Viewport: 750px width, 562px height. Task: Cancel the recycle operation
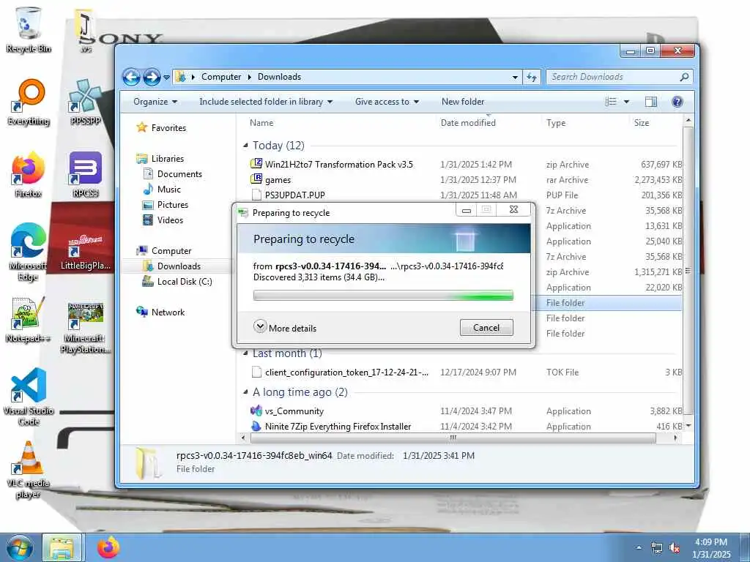[x=486, y=328]
